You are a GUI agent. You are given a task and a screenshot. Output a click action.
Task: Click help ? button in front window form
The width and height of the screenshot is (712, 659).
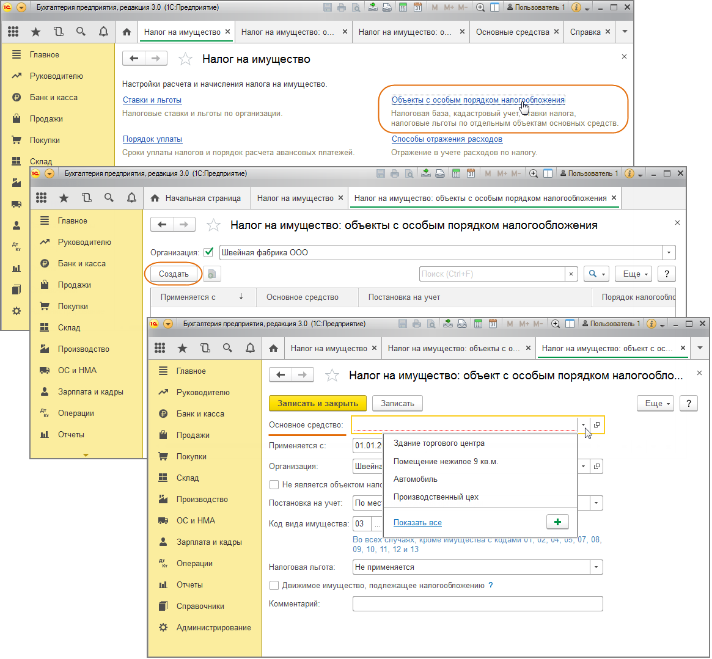coord(688,403)
